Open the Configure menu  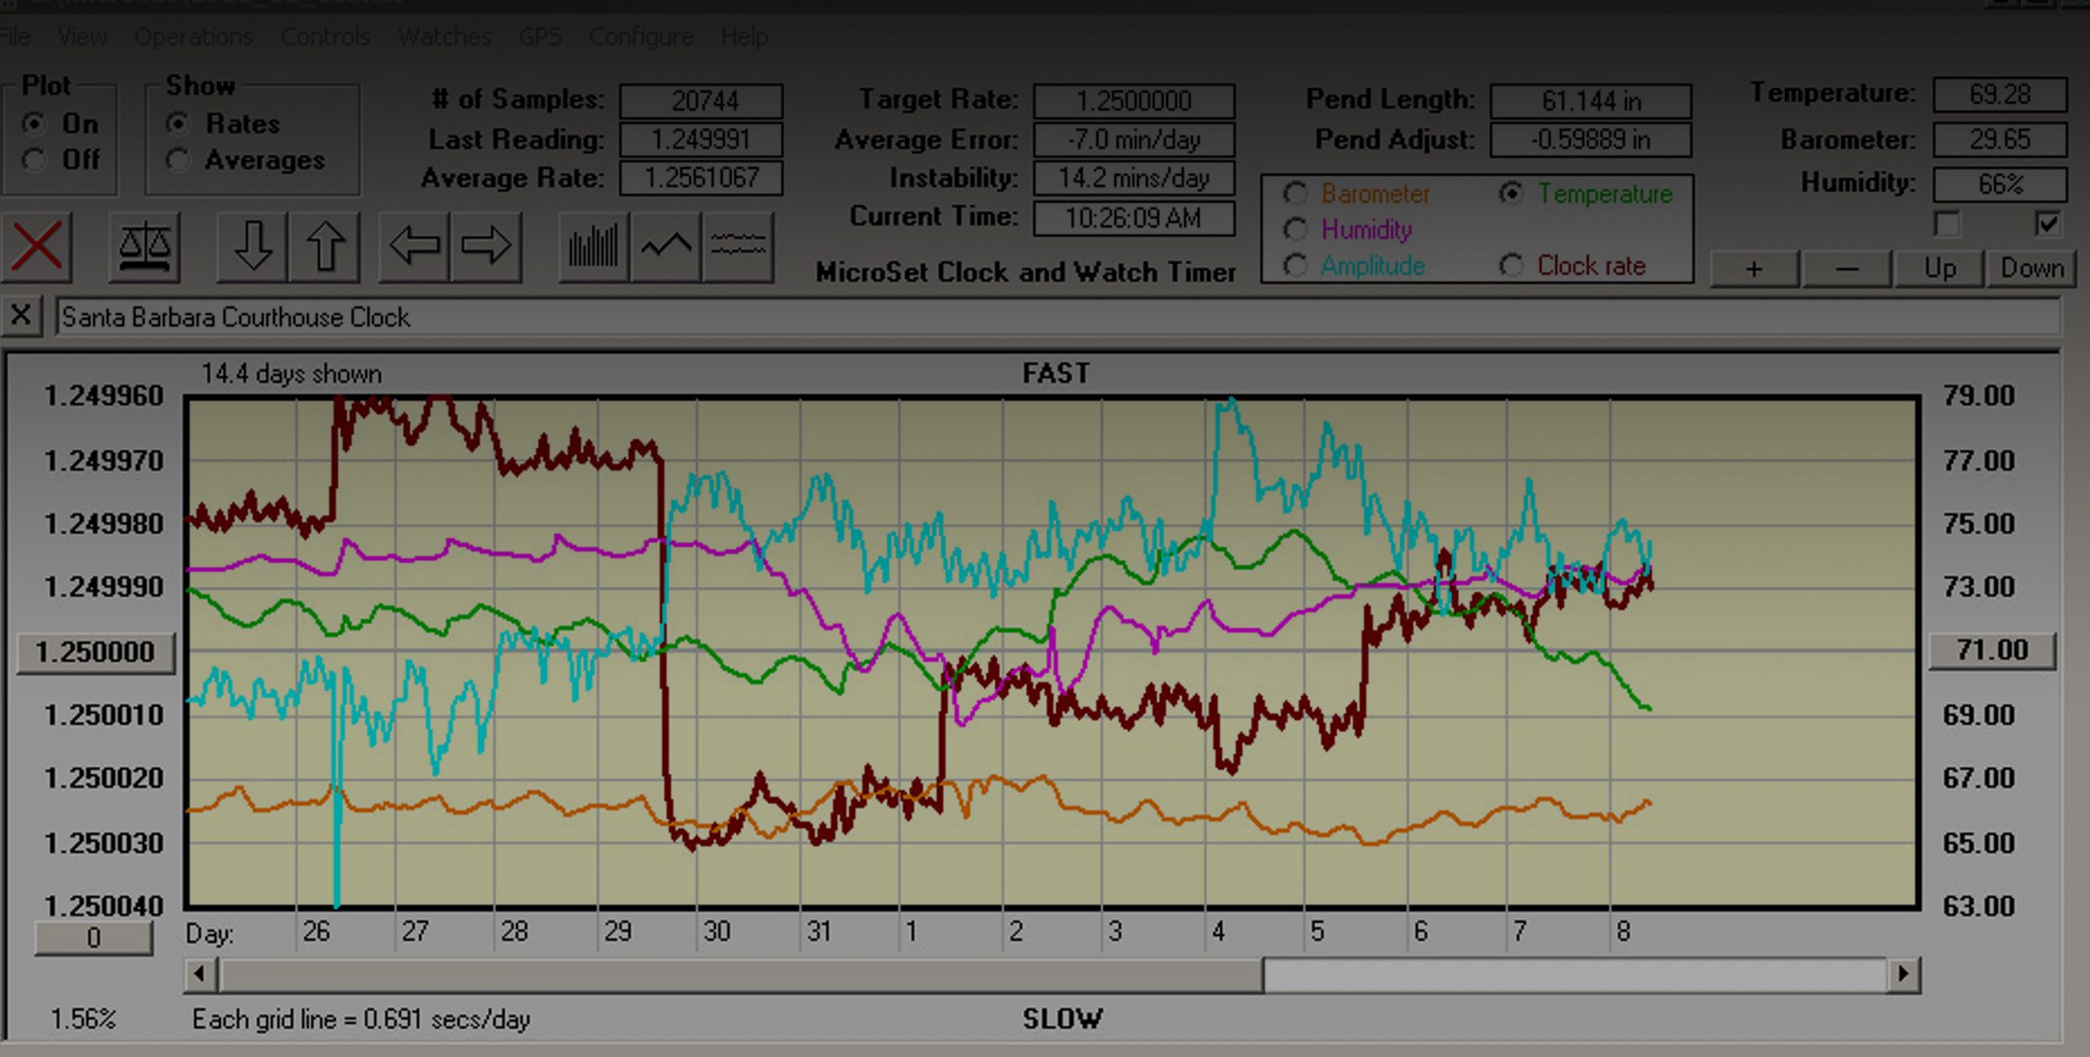point(641,37)
